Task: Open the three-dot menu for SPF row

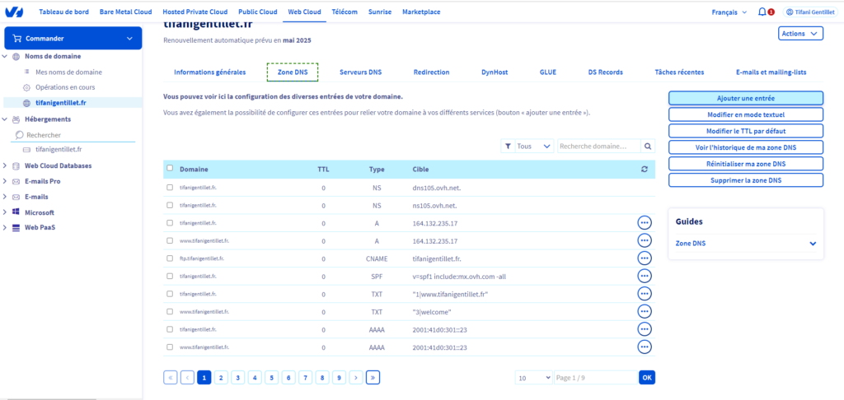Action: 645,277
